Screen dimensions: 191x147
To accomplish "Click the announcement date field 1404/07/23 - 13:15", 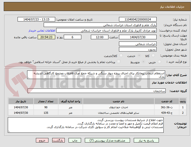I will pos(36,19).
